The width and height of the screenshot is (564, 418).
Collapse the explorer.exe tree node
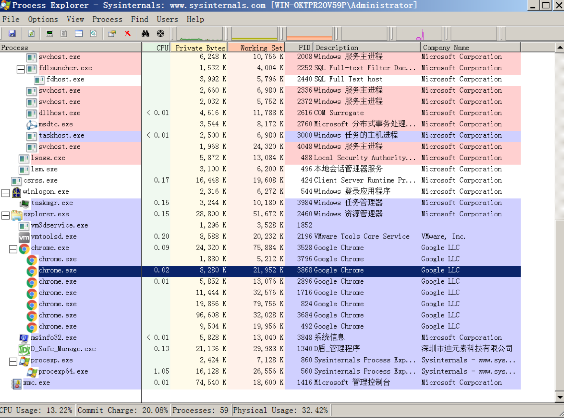pyautogui.click(x=5, y=215)
